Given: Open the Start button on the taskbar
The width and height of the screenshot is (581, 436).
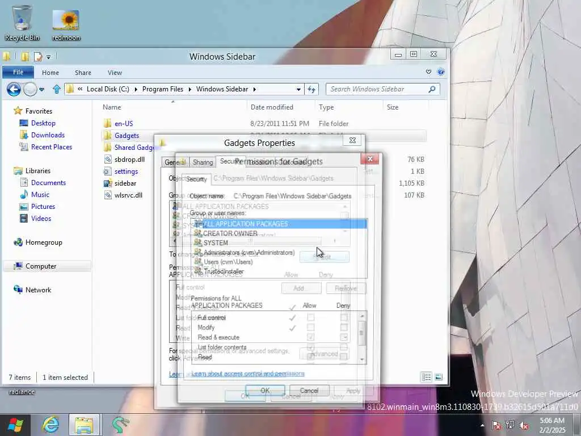Looking at the screenshot, I should pyautogui.click(x=15, y=425).
